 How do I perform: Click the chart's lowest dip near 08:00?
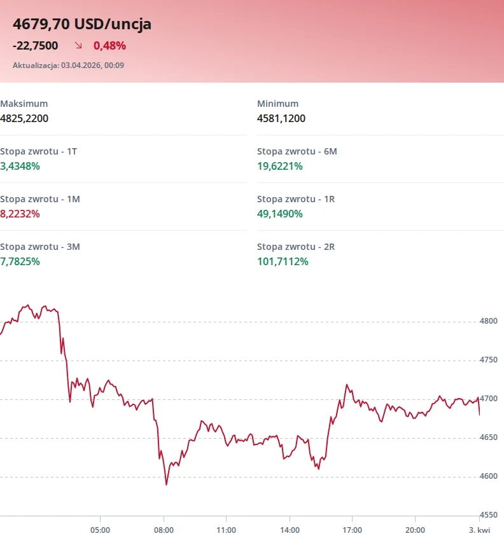(166, 485)
